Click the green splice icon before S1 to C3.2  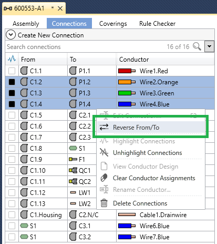(x=24, y=237)
